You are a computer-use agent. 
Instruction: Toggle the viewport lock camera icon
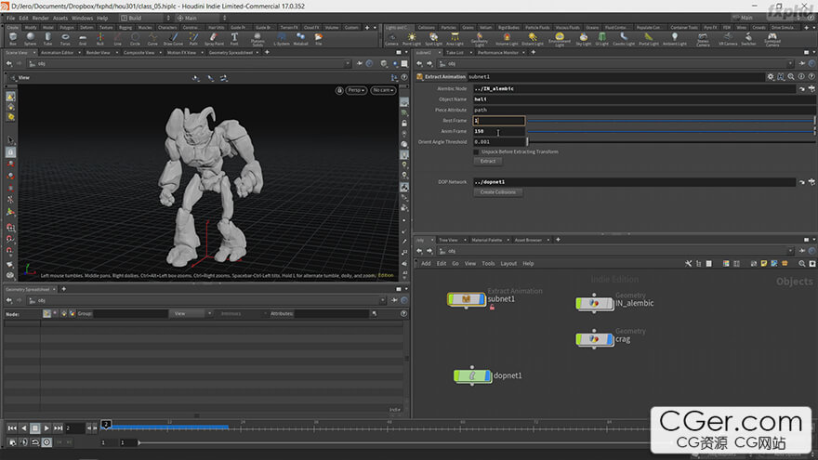point(339,90)
